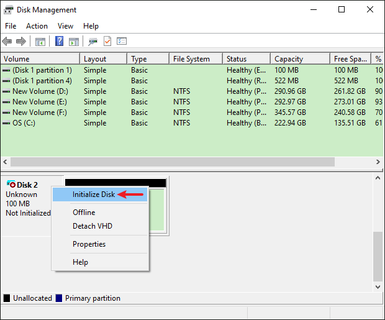Image resolution: width=385 pixels, height=320 pixels.
Task: Toggle the Show/Hide Console Tree icon
Action: click(x=40, y=42)
